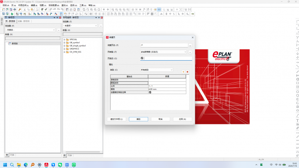Expand the SPECIAL symbol library folder

click(65, 40)
